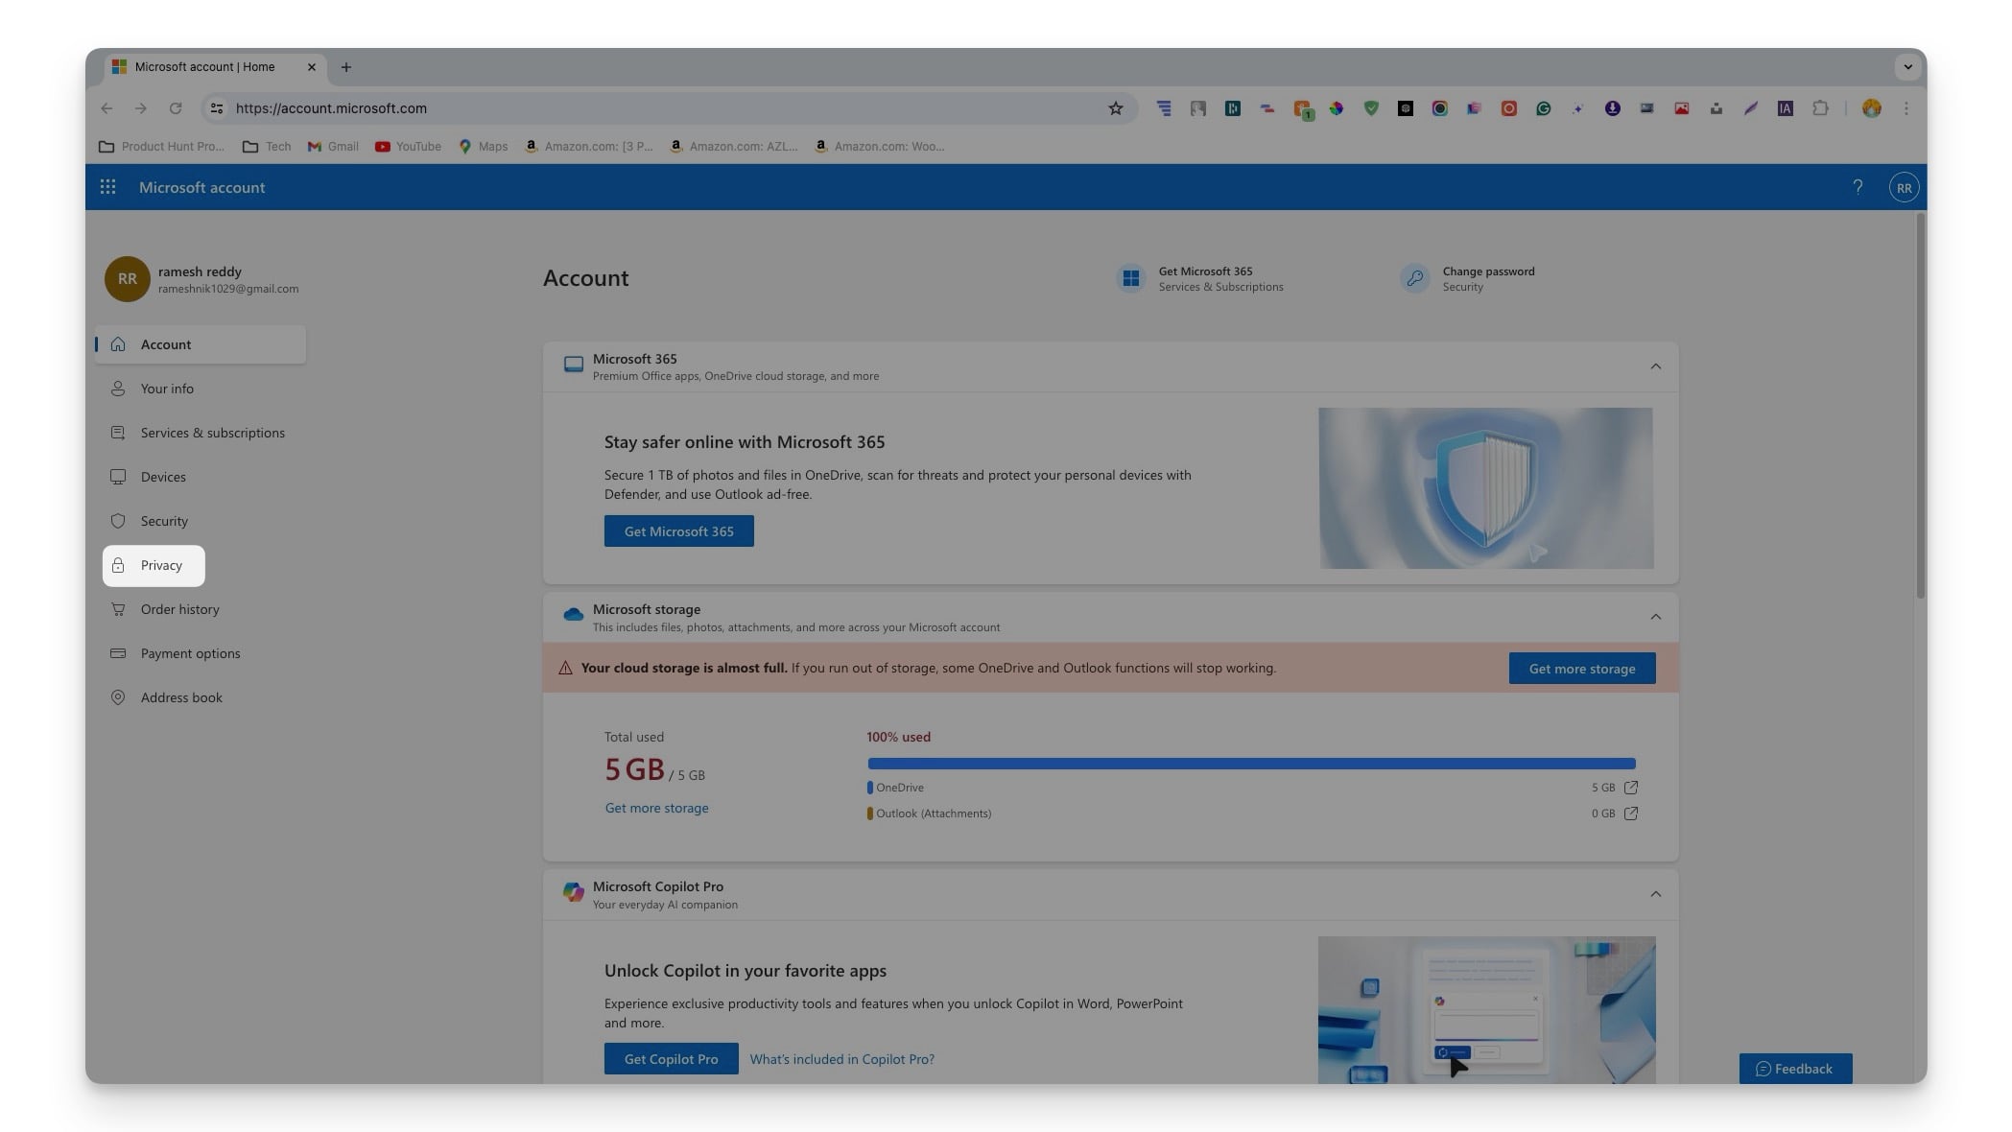Screen dimensions: 2012x1132
Task: Select Privacy in the sidebar
Action: (154, 566)
